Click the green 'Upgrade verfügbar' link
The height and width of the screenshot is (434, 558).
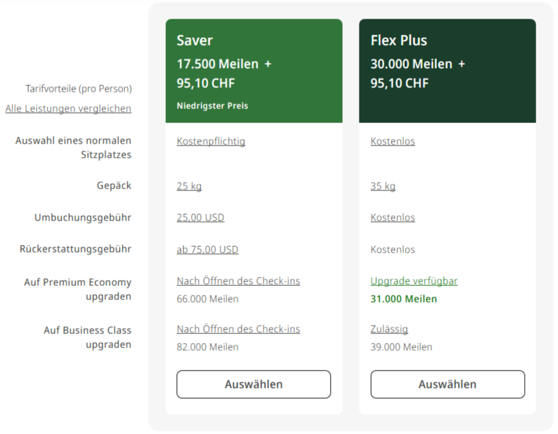(414, 281)
